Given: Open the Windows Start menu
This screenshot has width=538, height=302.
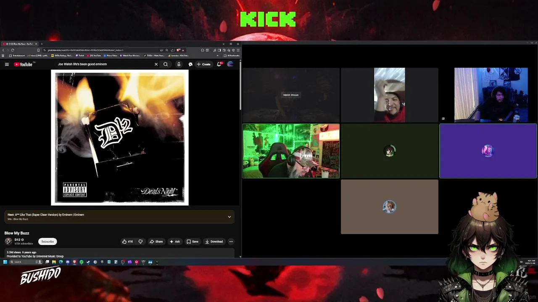Looking at the screenshot, I should pos(5,262).
